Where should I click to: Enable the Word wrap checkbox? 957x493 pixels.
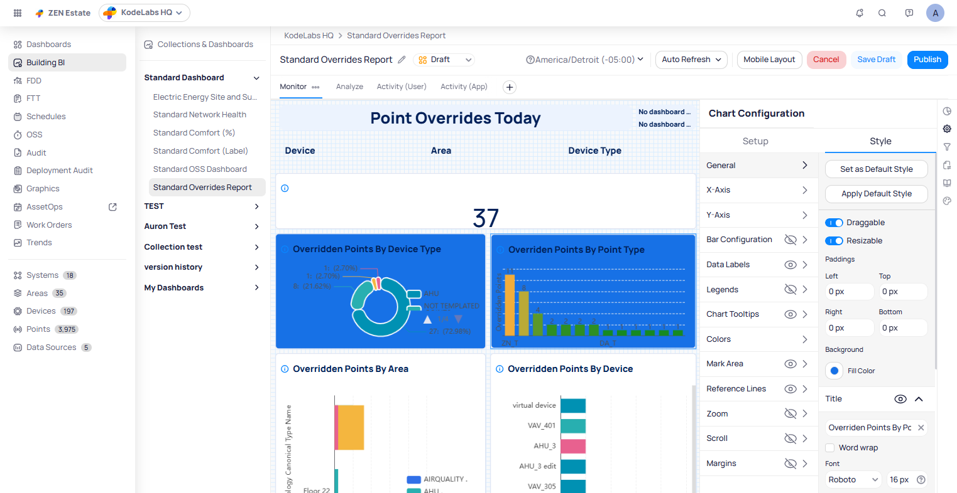pos(830,448)
